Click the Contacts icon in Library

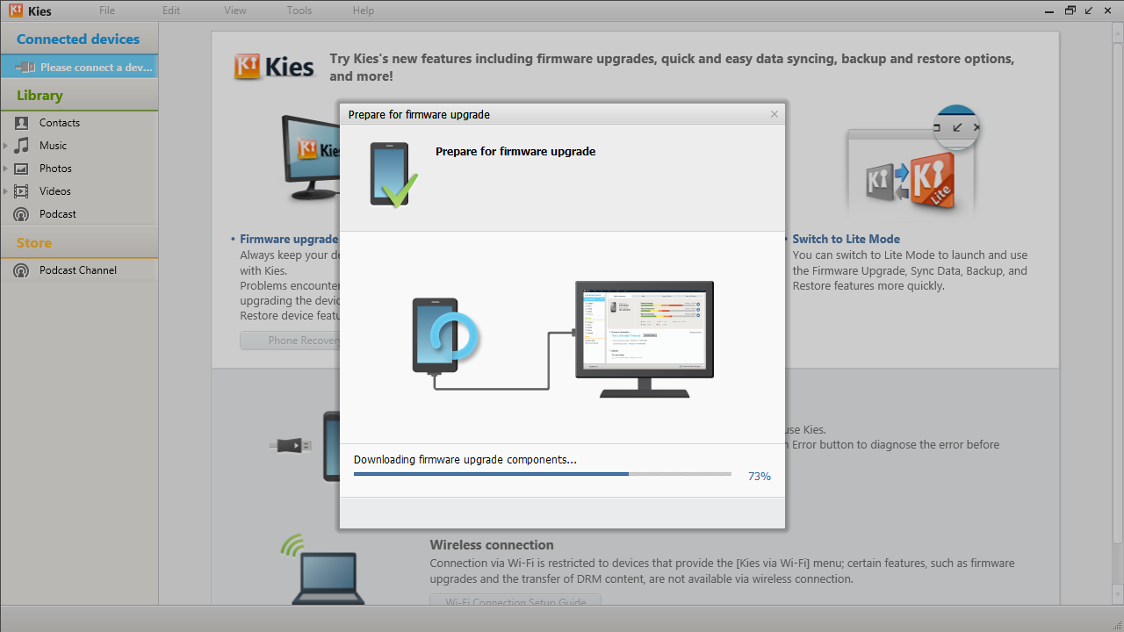(21, 123)
